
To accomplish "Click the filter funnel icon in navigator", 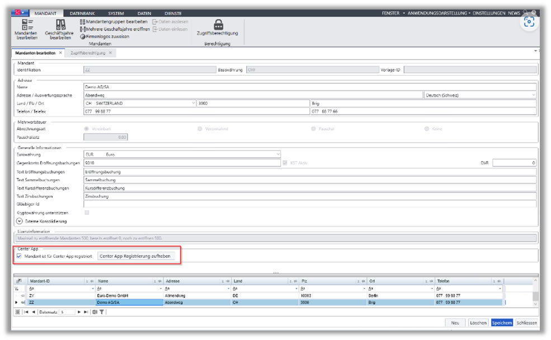I will tap(102, 312).
